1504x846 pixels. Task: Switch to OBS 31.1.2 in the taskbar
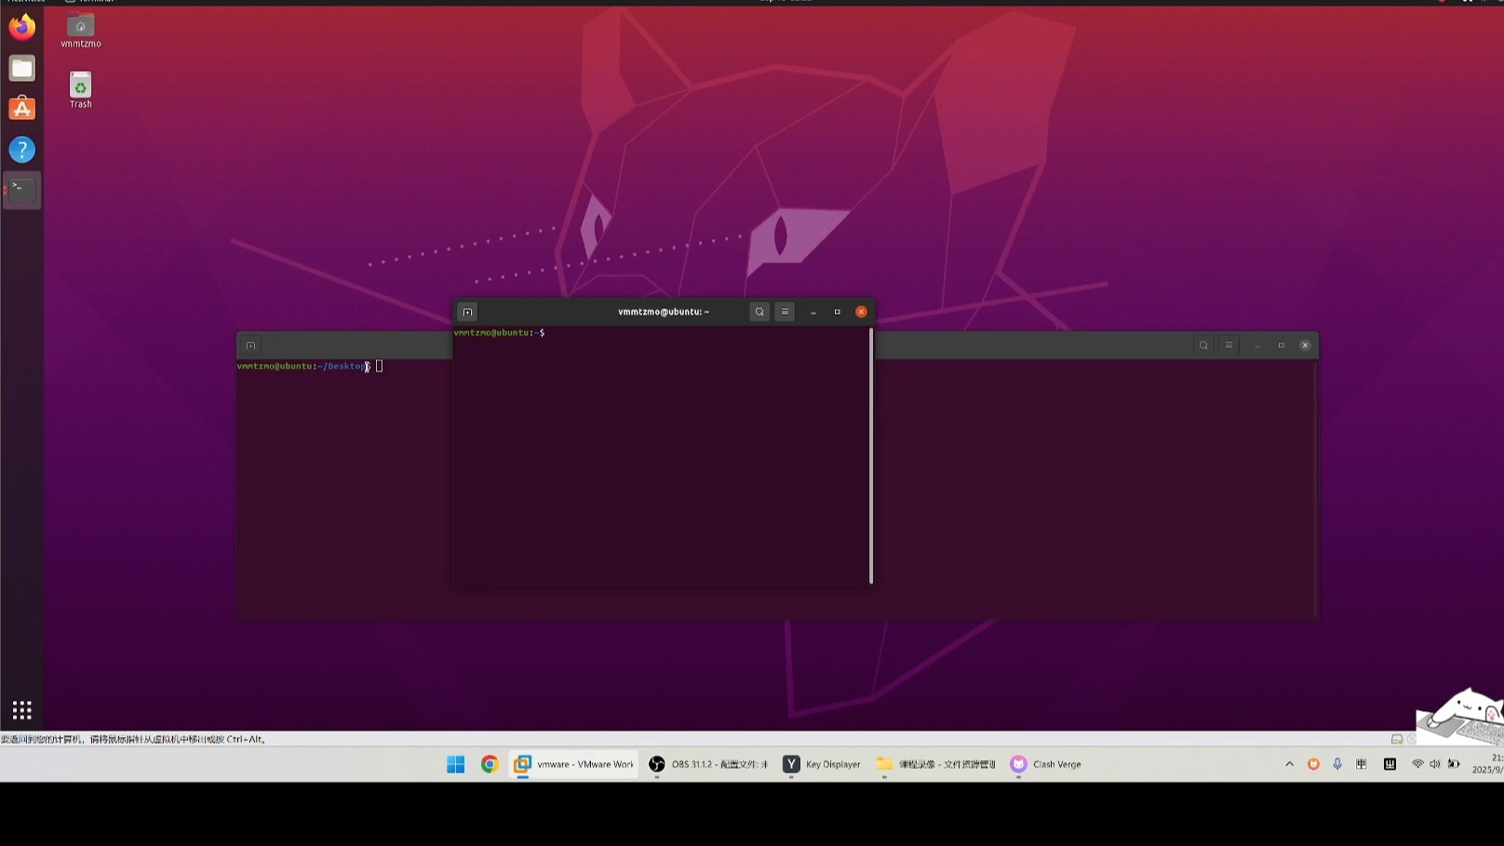click(709, 764)
